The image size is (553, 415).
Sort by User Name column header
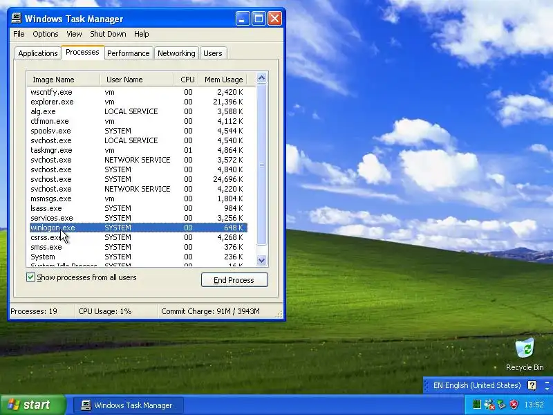click(137, 80)
